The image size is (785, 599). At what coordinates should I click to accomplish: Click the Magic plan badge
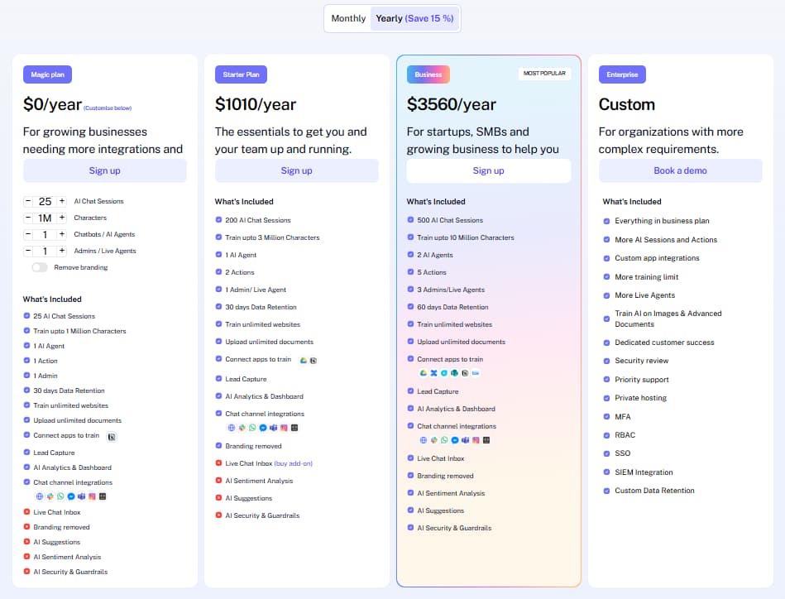pos(47,74)
